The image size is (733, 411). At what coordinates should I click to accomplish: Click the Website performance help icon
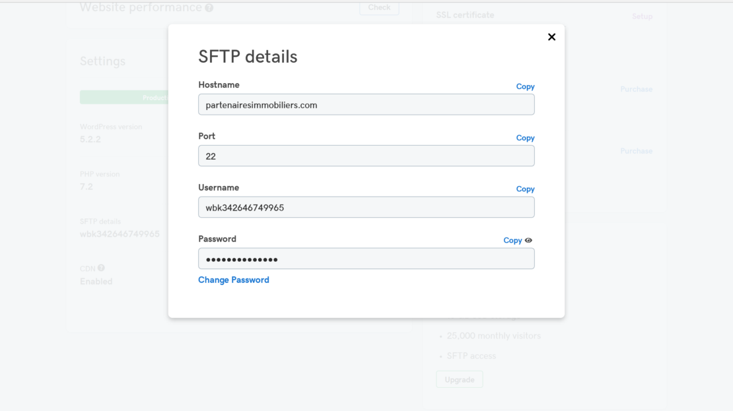tap(209, 8)
